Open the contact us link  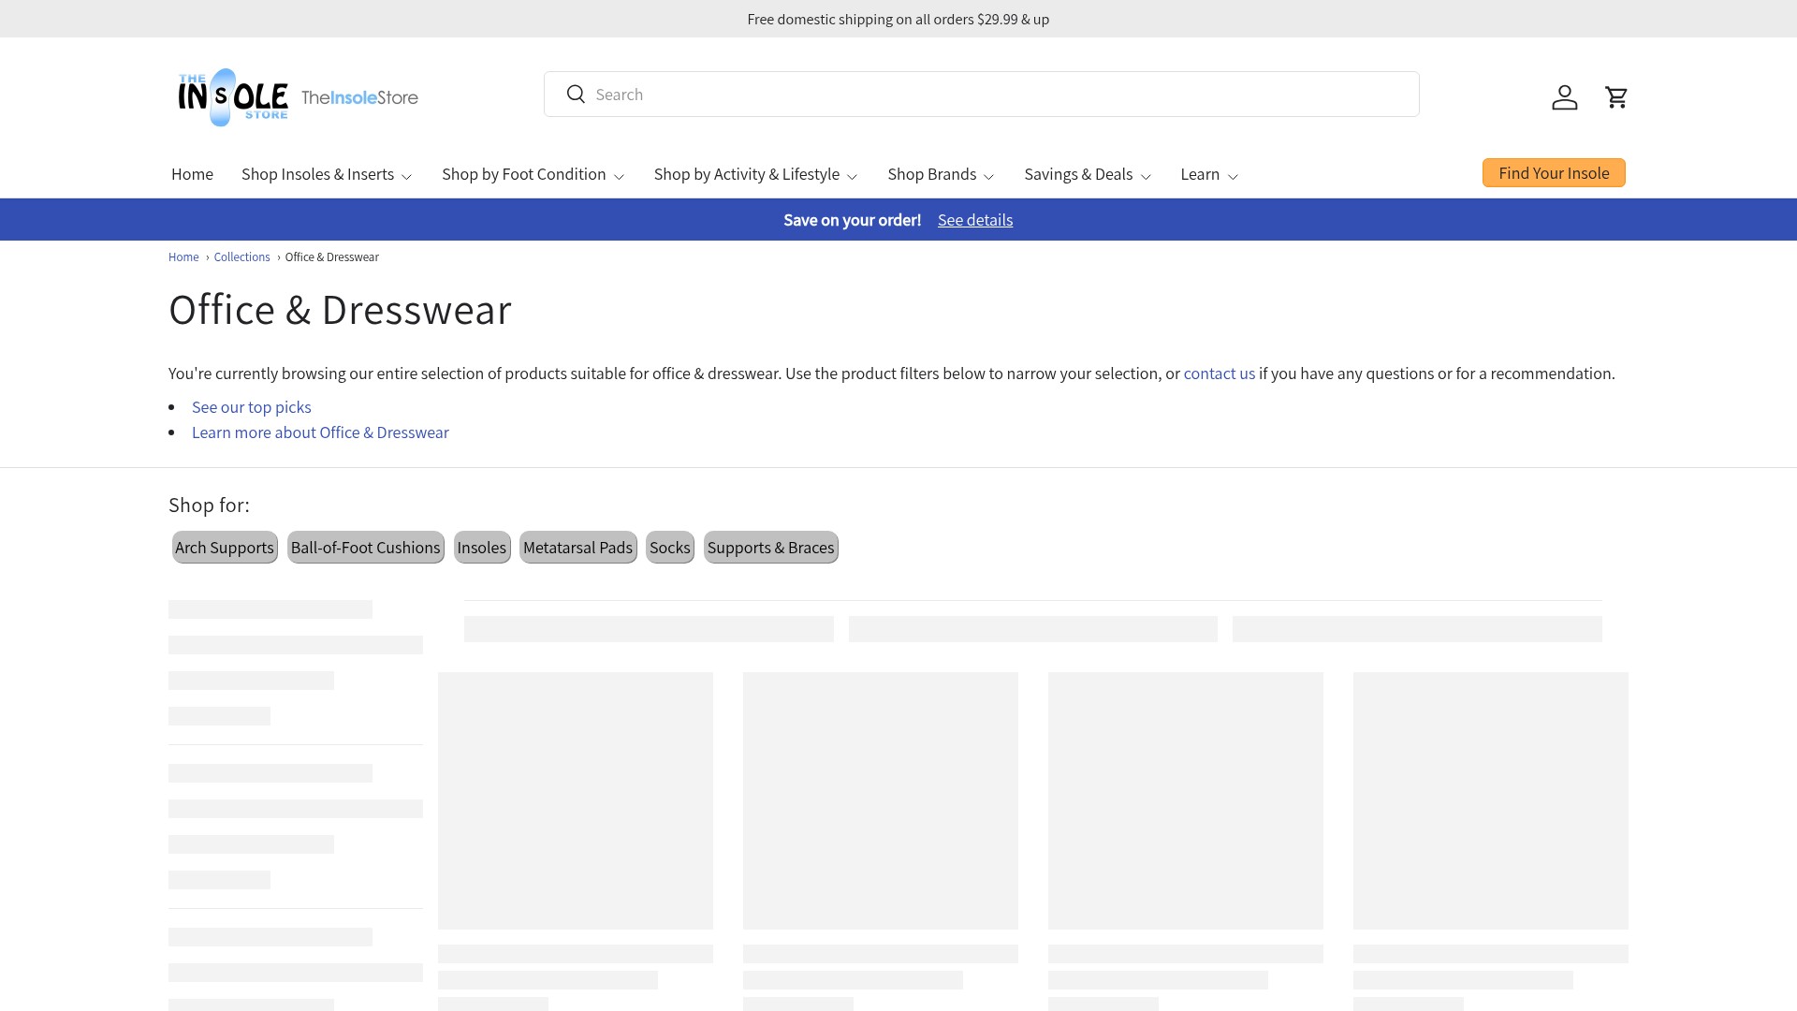coord(1220,374)
